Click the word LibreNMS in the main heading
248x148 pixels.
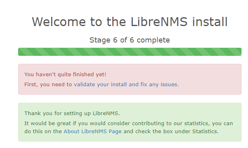tap(159, 22)
